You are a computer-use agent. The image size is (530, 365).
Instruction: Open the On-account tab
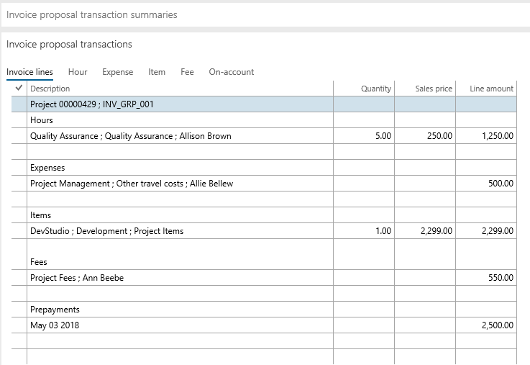coord(232,72)
